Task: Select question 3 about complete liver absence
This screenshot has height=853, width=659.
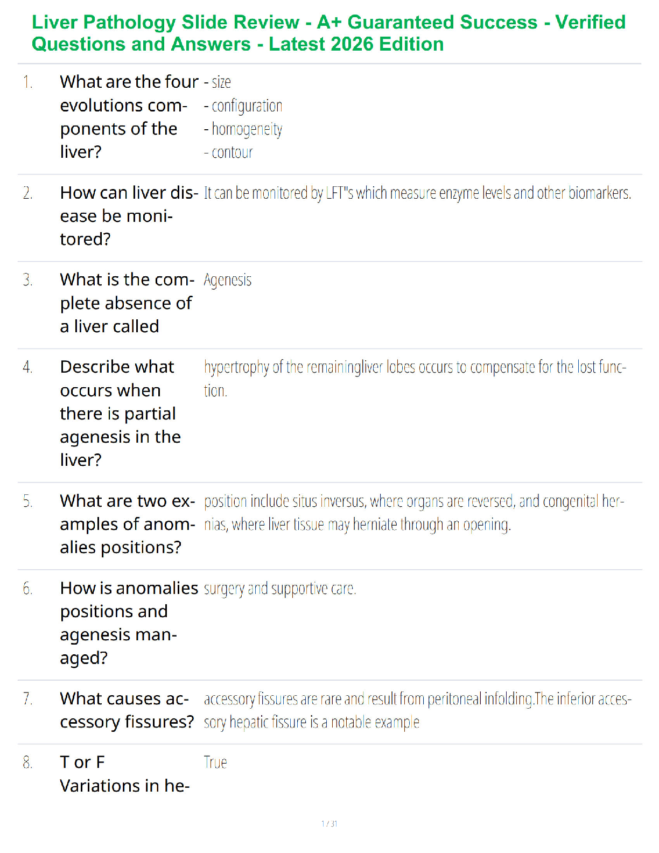Action: 127,303
